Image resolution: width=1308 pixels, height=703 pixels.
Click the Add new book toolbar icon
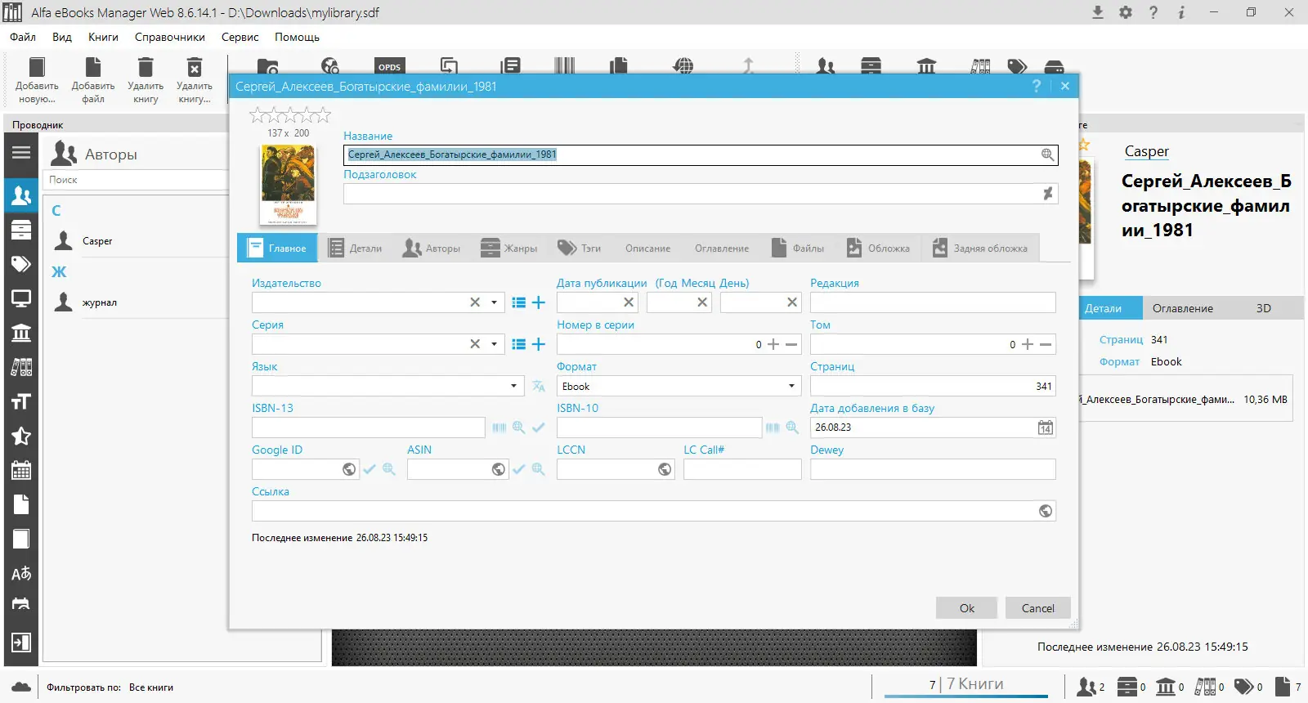tap(37, 80)
